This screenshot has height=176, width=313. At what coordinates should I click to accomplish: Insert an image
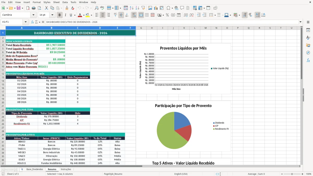150,8
